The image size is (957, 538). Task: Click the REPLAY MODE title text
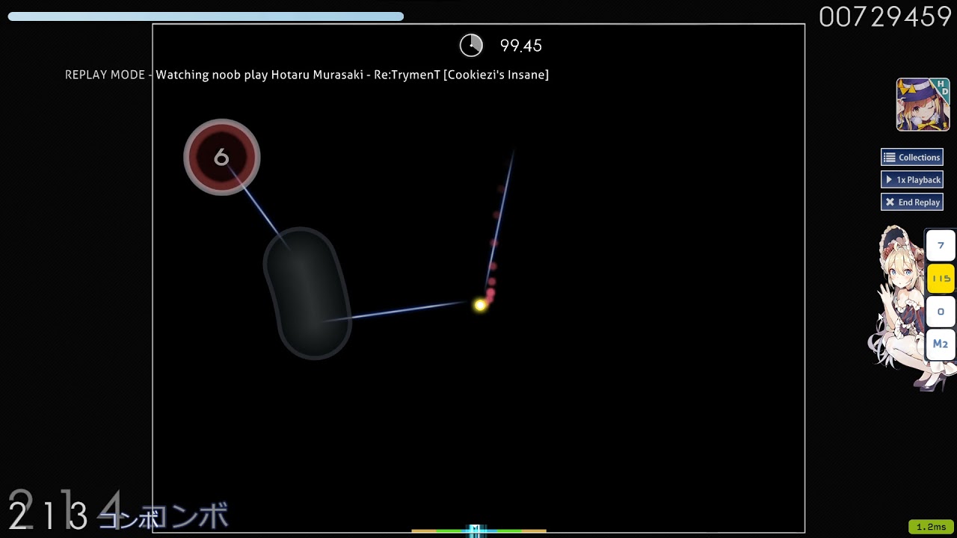[307, 75]
